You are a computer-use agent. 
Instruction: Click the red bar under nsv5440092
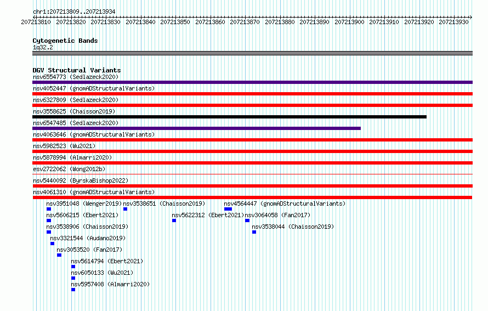(x=252, y=186)
